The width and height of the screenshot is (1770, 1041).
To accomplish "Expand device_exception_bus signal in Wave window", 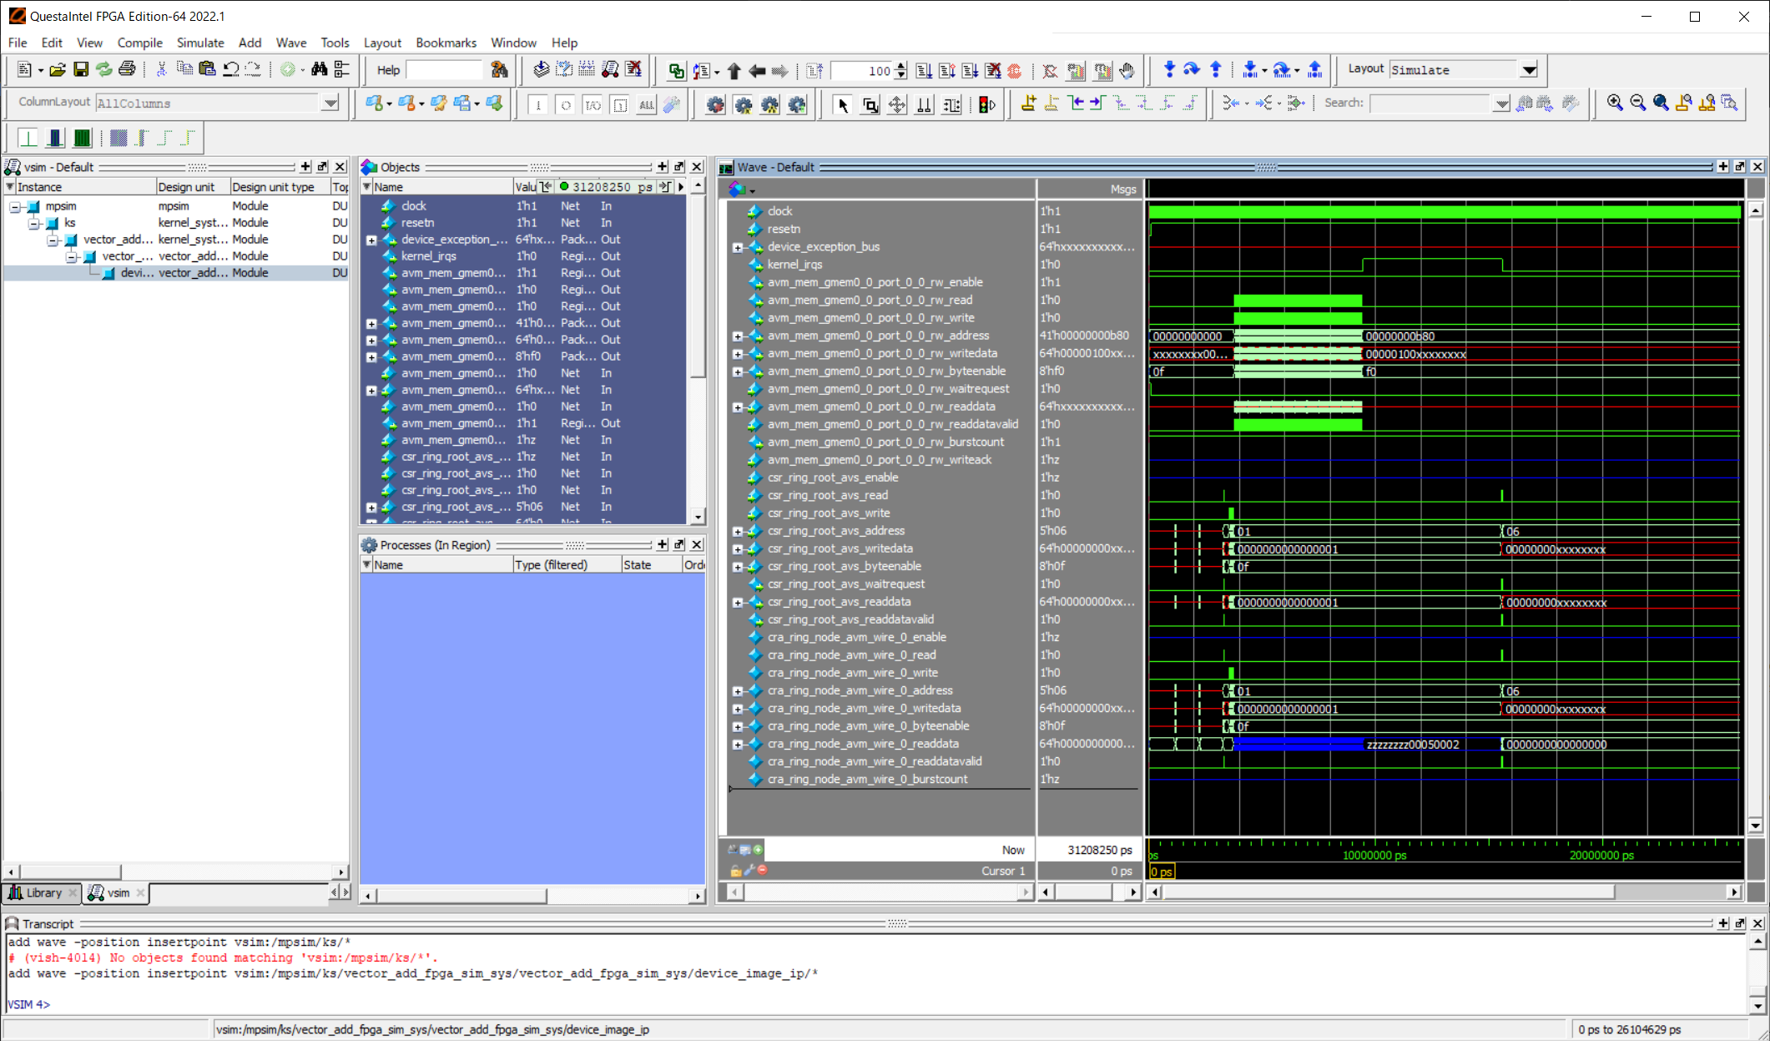I will (x=738, y=247).
